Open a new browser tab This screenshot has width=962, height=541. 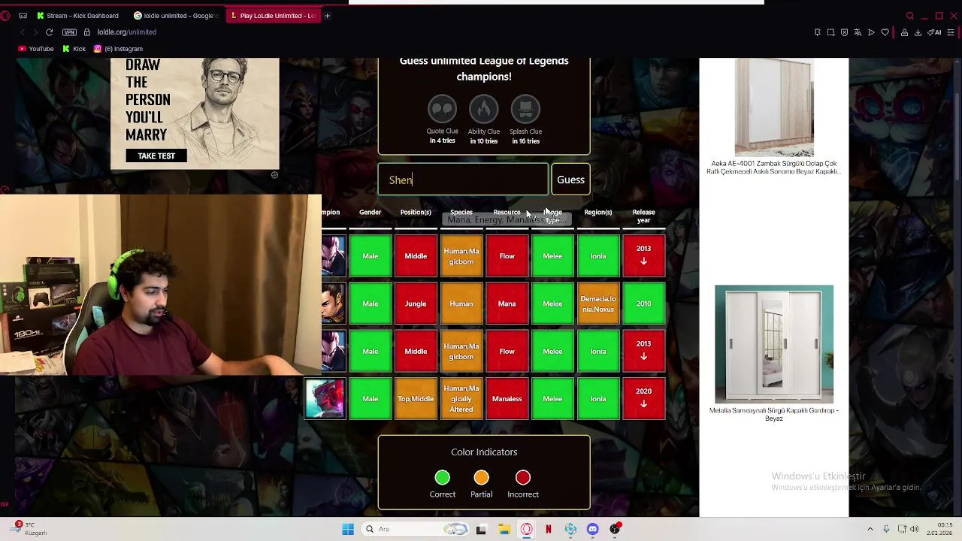pyautogui.click(x=327, y=16)
